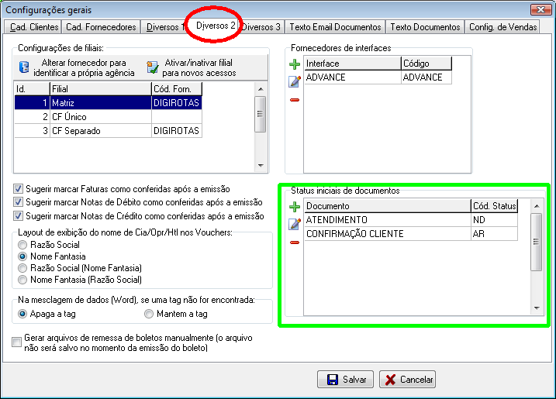Select Apaga a tag option
Image resolution: width=556 pixels, height=399 pixels.
click(22, 314)
